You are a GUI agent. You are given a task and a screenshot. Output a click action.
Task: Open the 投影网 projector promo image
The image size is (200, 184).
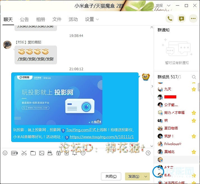click(x=58, y=100)
